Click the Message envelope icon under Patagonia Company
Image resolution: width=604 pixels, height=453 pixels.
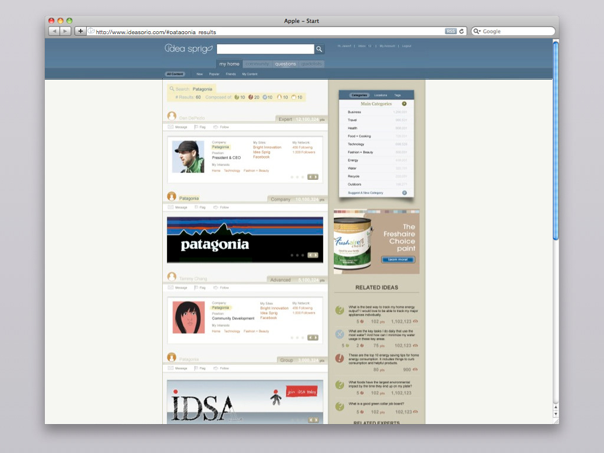(x=170, y=207)
